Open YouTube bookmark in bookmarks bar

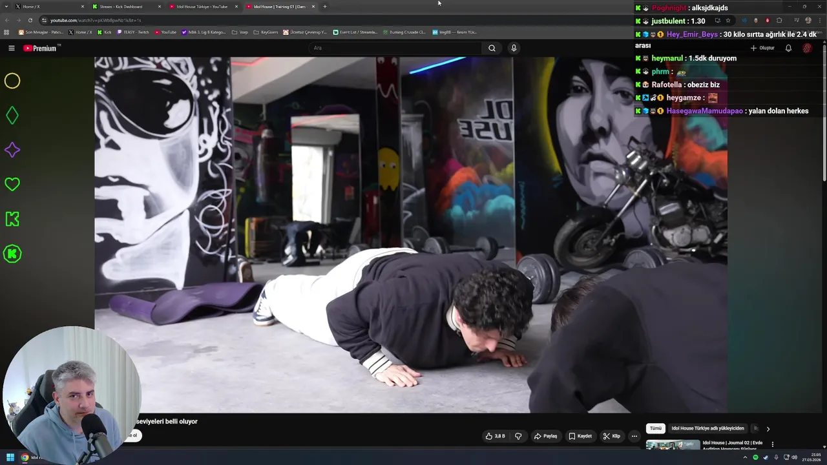coord(165,32)
